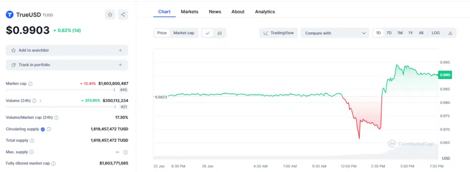Click the TUSD ticker symbol text
This screenshot has height=172, width=470.
[x=48, y=15]
